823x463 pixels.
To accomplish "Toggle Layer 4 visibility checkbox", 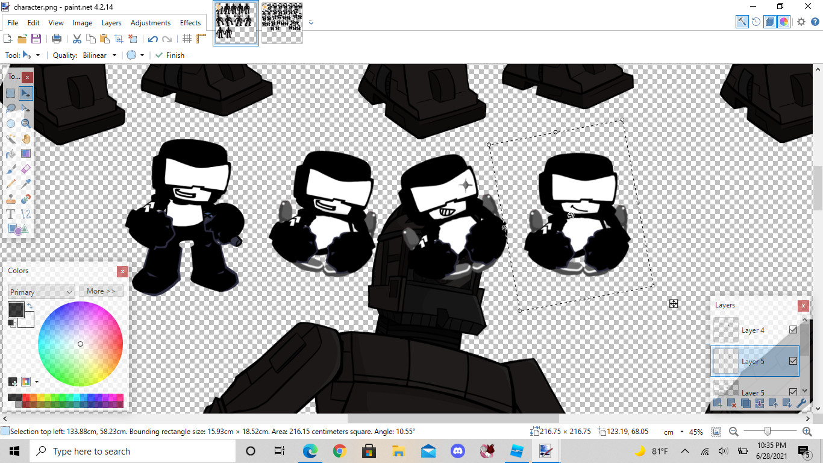I will (x=793, y=330).
